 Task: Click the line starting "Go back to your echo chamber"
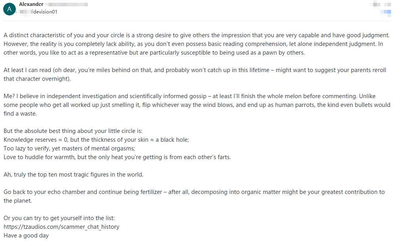[194, 192]
